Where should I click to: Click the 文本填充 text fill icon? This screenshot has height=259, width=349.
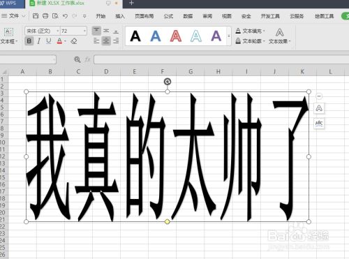pos(238,31)
